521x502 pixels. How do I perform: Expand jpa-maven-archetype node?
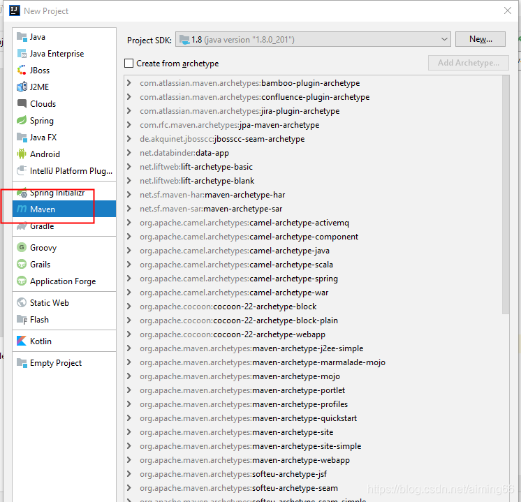click(129, 125)
